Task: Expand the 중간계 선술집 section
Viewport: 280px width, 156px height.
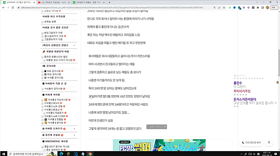Action: point(74,135)
